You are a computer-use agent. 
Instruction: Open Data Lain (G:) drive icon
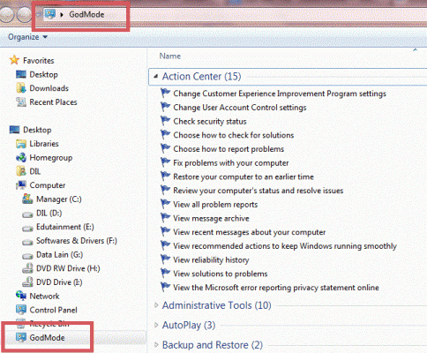[27, 256]
